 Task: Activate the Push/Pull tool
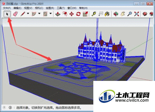tap(58, 14)
